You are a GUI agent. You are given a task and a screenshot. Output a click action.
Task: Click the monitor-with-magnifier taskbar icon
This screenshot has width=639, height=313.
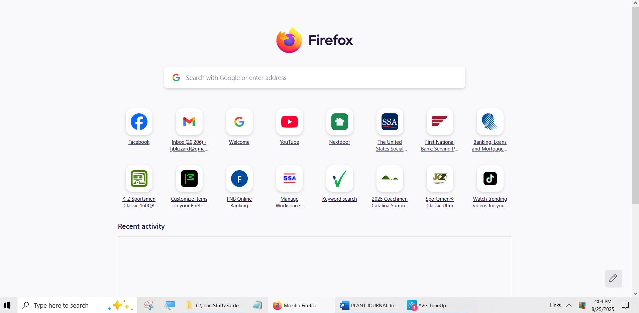(170, 305)
